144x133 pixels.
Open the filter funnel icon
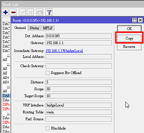(x=49, y=12)
